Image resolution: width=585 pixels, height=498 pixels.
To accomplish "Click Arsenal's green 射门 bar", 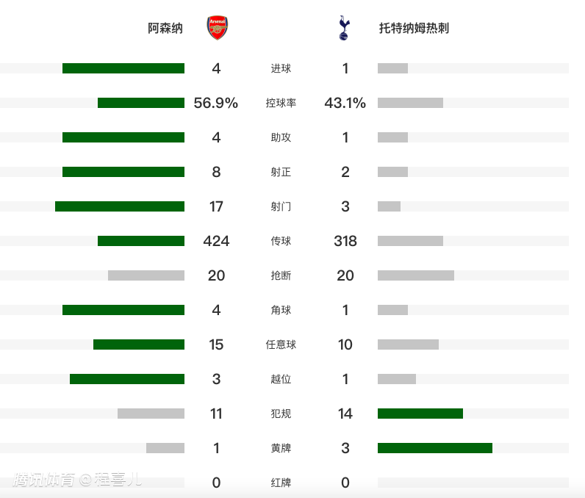I will pyautogui.click(x=120, y=206).
